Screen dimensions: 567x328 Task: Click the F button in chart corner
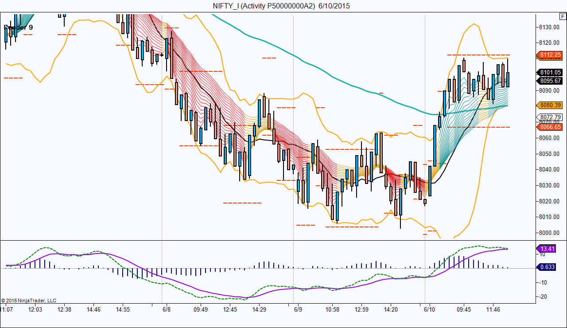point(563,16)
